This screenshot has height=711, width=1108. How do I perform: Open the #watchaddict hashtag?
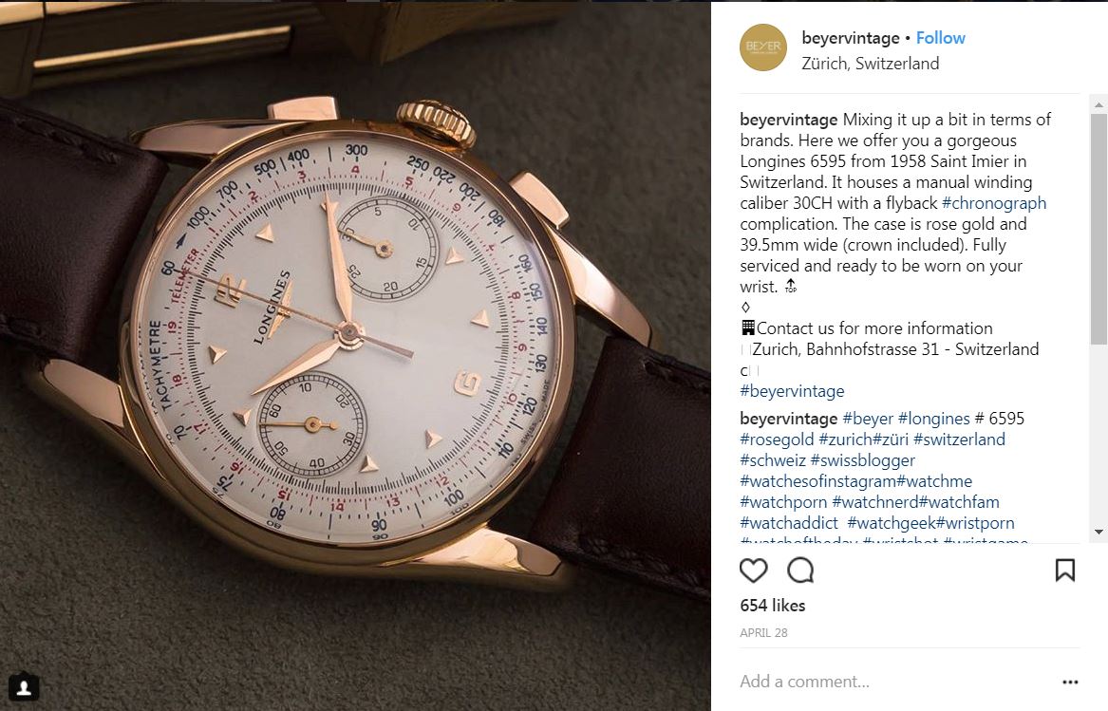pyautogui.click(x=789, y=524)
